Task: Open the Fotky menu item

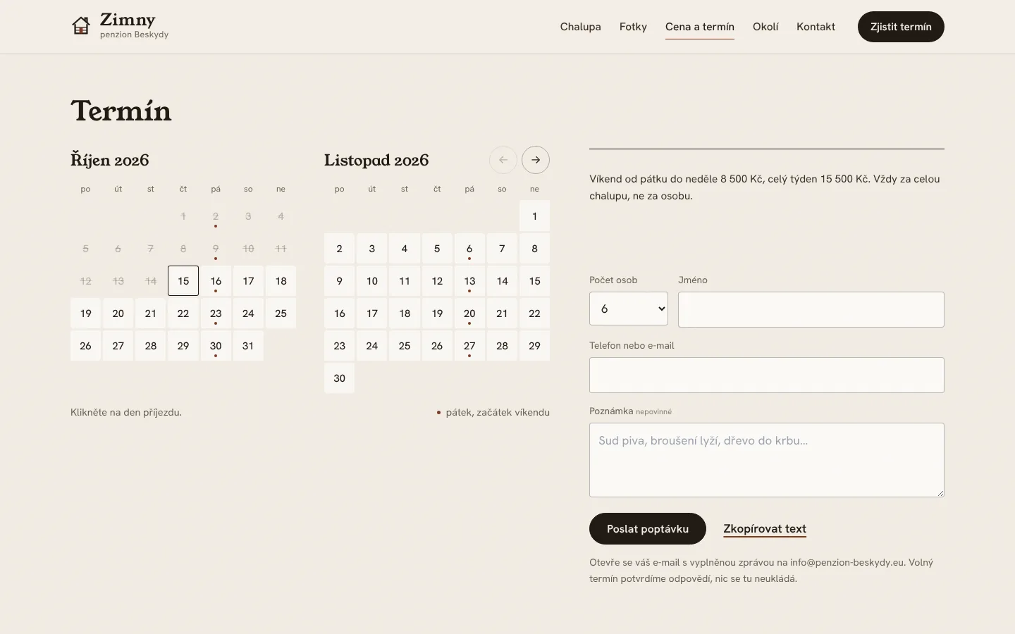Action: [633, 27]
